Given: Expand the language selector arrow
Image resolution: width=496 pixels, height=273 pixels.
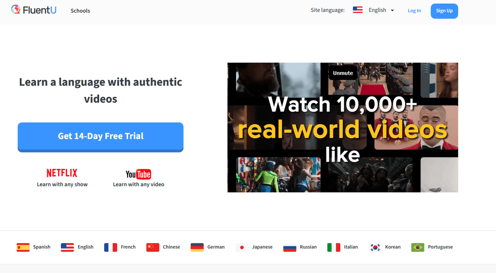Looking at the screenshot, I should (x=393, y=10).
